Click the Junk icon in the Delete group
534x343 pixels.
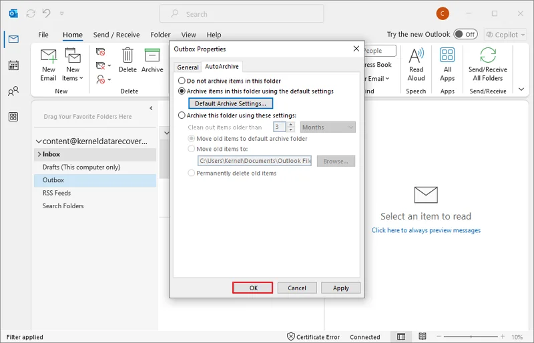point(101,79)
